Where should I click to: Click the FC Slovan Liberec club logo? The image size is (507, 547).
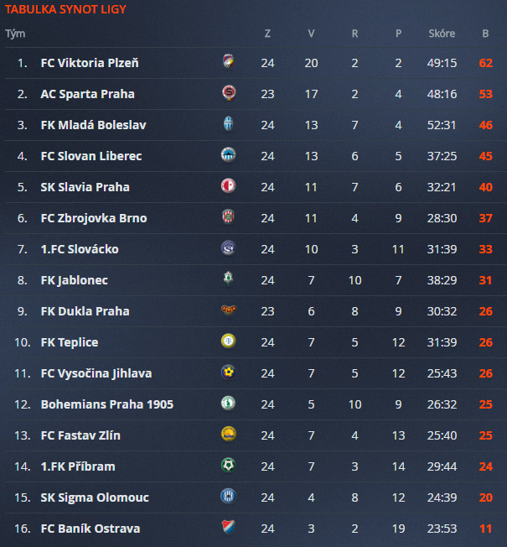tap(229, 156)
